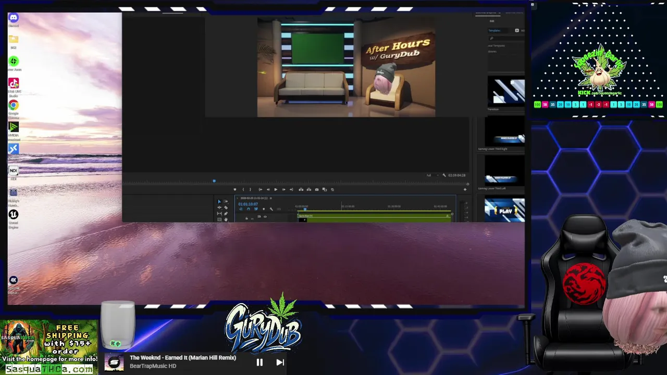Open the button editor plus icon
The image size is (667, 375).
tap(465, 190)
